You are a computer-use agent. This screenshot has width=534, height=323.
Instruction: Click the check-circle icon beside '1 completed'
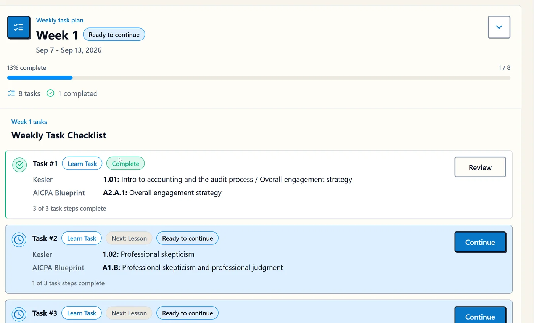point(50,93)
